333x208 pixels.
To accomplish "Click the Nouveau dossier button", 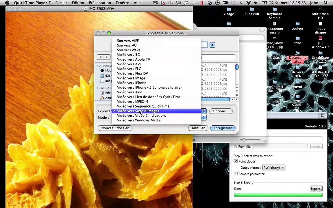I will pyautogui.click(x=115, y=128).
